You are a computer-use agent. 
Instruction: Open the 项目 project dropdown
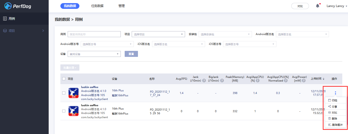tap(158, 34)
